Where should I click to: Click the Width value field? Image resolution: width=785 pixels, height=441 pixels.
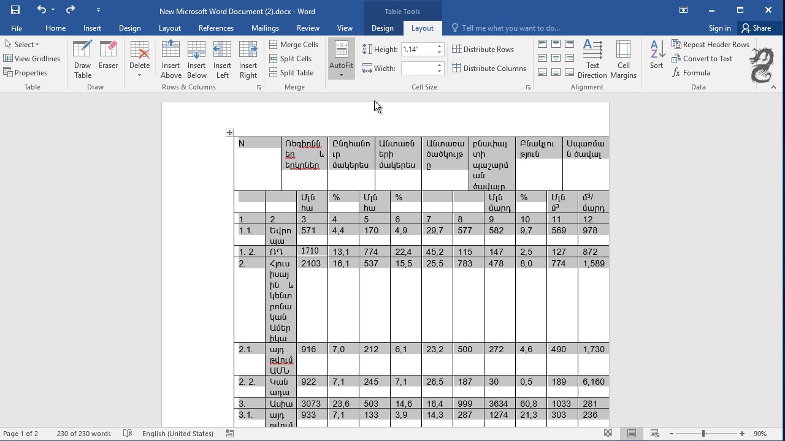[x=418, y=68]
